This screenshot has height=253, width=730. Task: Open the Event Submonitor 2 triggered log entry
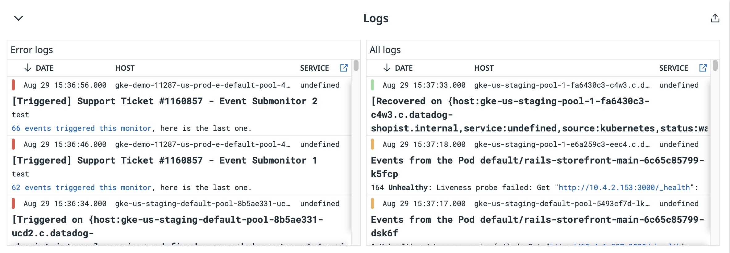(179, 106)
